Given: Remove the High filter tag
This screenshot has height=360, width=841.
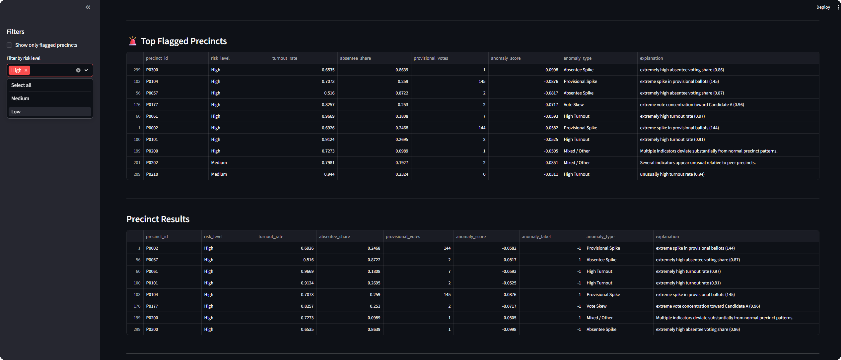Looking at the screenshot, I should pyautogui.click(x=26, y=70).
